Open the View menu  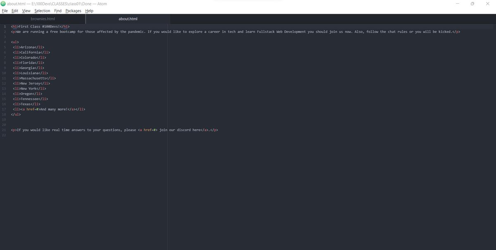click(x=26, y=11)
